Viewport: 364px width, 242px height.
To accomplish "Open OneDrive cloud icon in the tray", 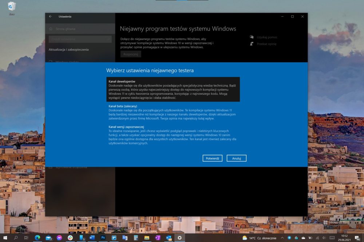I will [x=303, y=238].
